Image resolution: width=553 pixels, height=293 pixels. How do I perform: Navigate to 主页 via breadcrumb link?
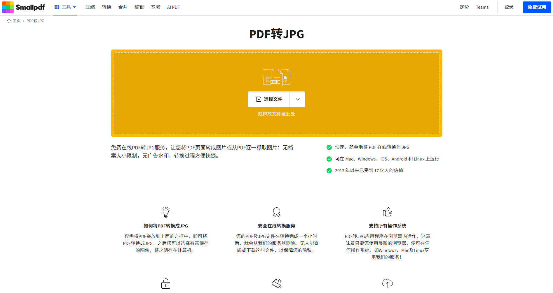16,21
